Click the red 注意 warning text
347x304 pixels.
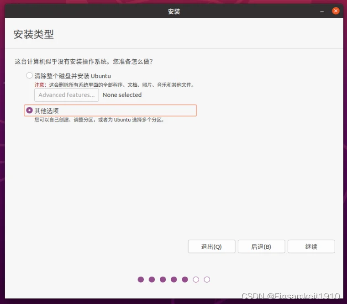click(x=40, y=85)
